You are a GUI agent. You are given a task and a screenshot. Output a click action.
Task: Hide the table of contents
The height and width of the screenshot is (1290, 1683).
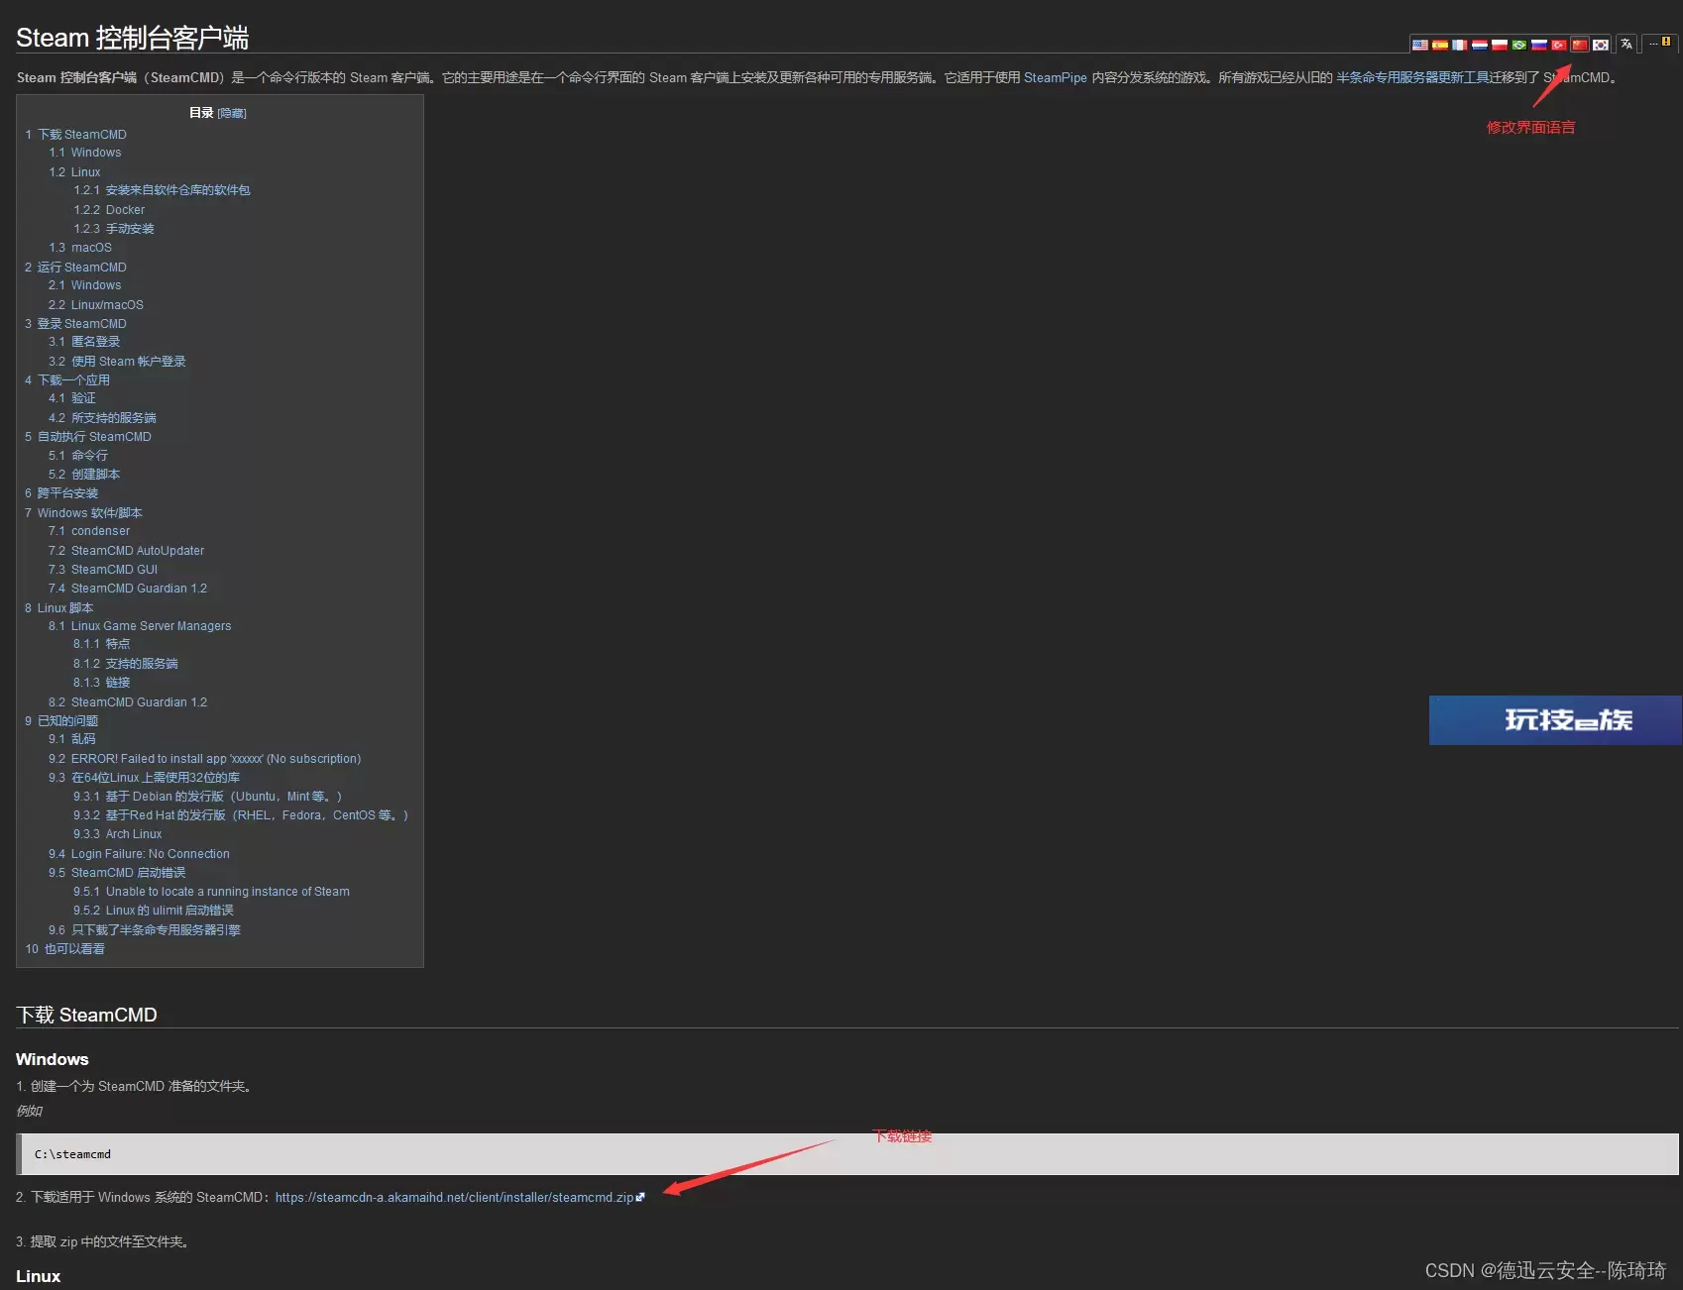coord(232,113)
